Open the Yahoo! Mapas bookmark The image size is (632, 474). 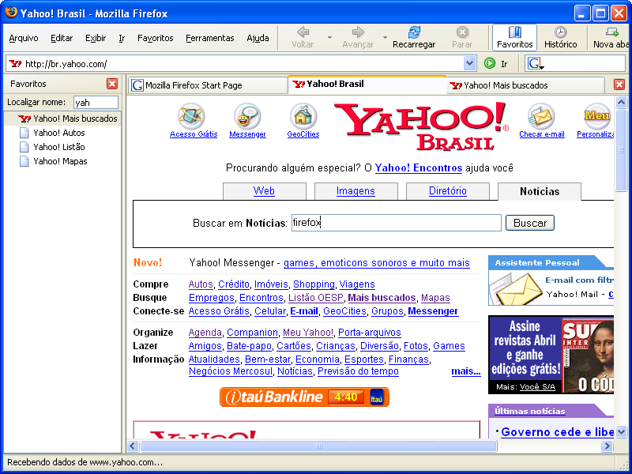pyautogui.click(x=60, y=161)
